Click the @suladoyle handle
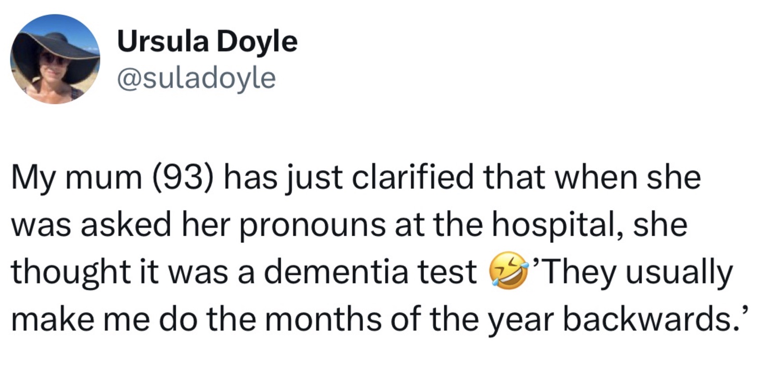The image size is (763, 384). click(196, 78)
